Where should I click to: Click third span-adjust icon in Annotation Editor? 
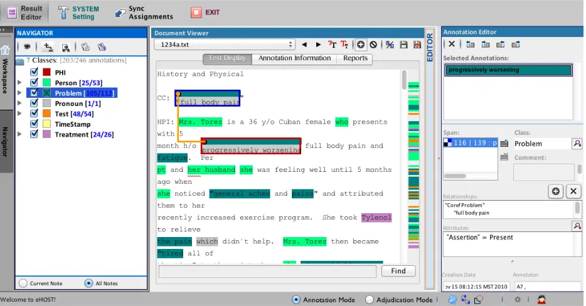pos(500,45)
